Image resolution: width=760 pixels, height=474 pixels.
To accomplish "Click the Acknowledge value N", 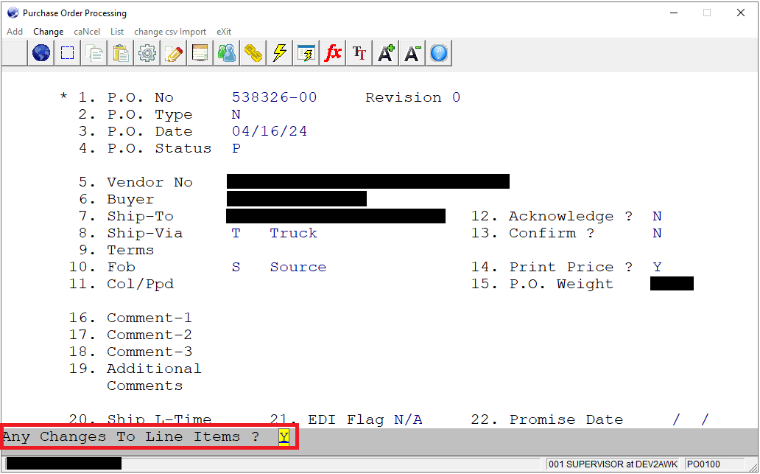I will tap(657, 216).
